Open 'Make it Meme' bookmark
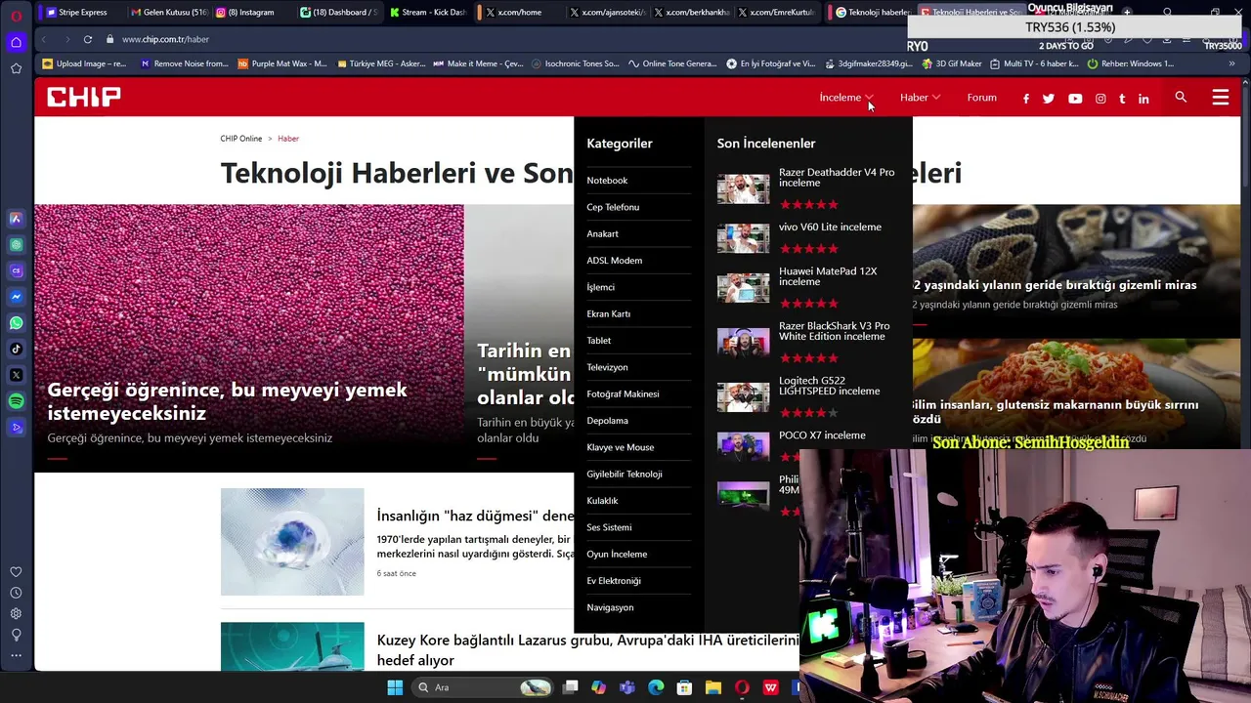The image size is (1251, 703). click(x=478, y=63)
